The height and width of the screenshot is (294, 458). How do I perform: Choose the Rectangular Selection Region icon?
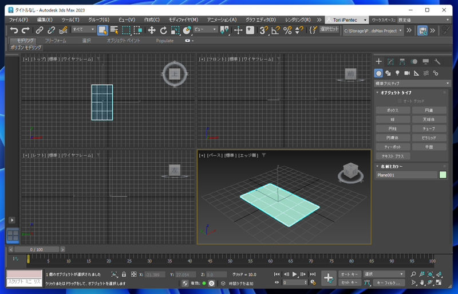126,30
